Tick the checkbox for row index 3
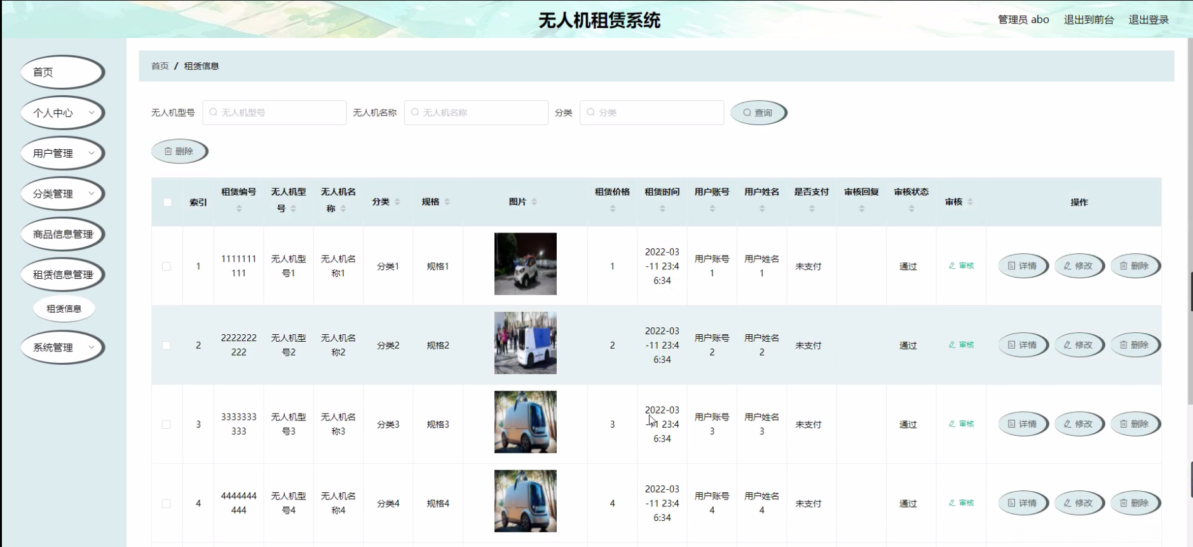This screenshot has height=547, width=1193. [167, 424]
